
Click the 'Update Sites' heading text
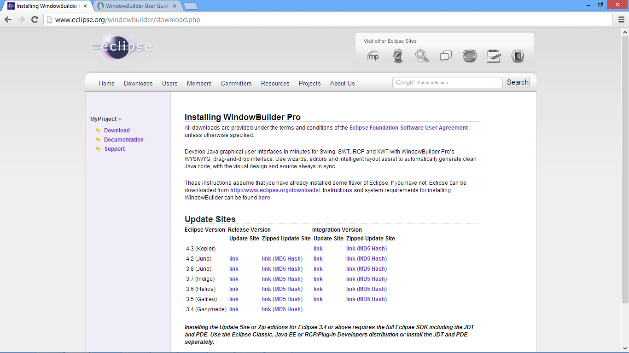(210, 219)
